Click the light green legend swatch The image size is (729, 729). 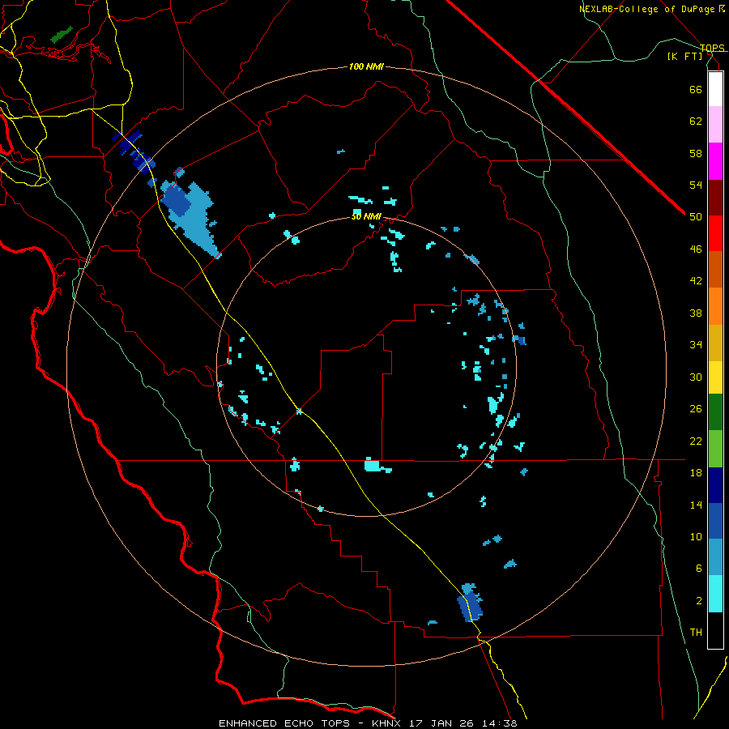(x=715, y=449)
